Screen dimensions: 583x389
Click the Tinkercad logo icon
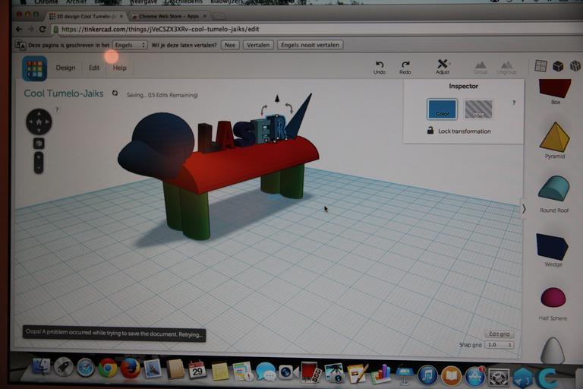pos(35,68)
